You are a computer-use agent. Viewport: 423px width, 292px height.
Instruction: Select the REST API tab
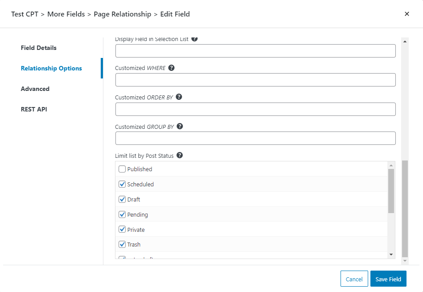(x=35, y=109)
